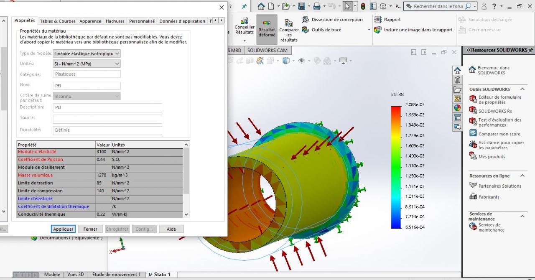535x280 pixels.
Task: Click the Appliquer button
Action: click(64, 229)
